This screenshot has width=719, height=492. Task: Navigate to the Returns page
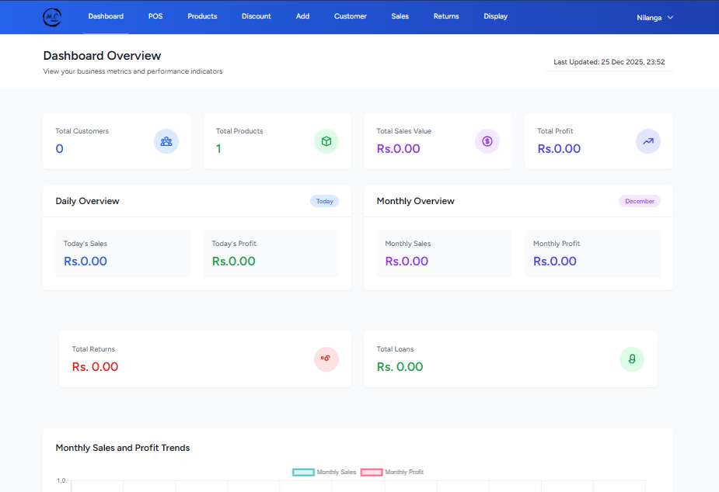point(446,16)
